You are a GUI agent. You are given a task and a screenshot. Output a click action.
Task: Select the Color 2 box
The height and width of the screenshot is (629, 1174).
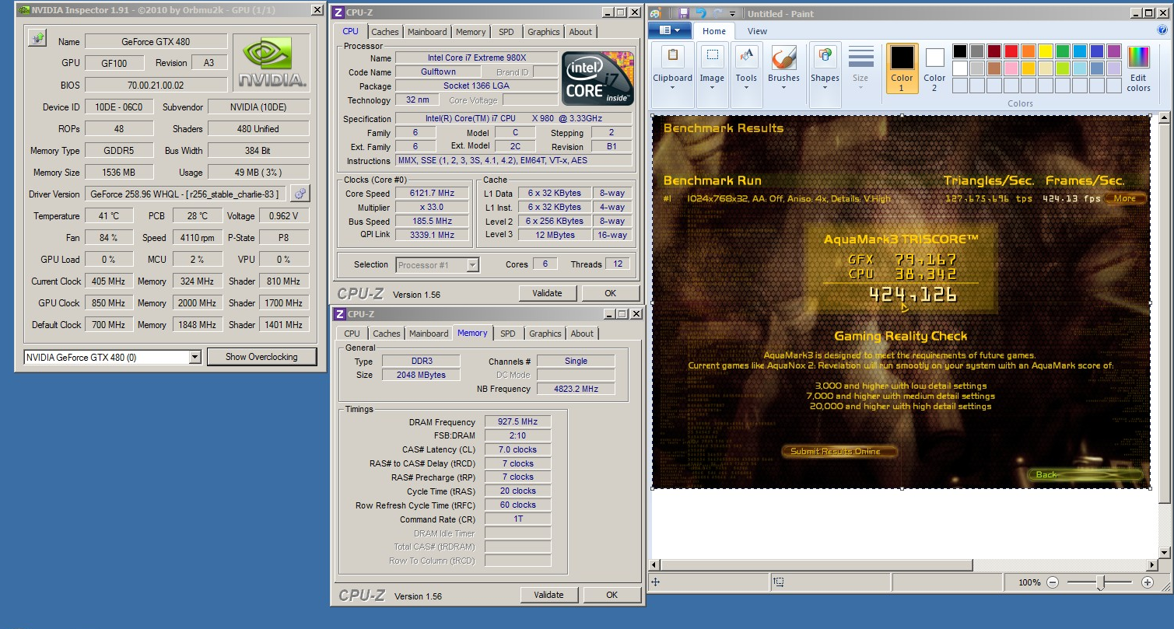pyautogui.click(x=934, y=68)
